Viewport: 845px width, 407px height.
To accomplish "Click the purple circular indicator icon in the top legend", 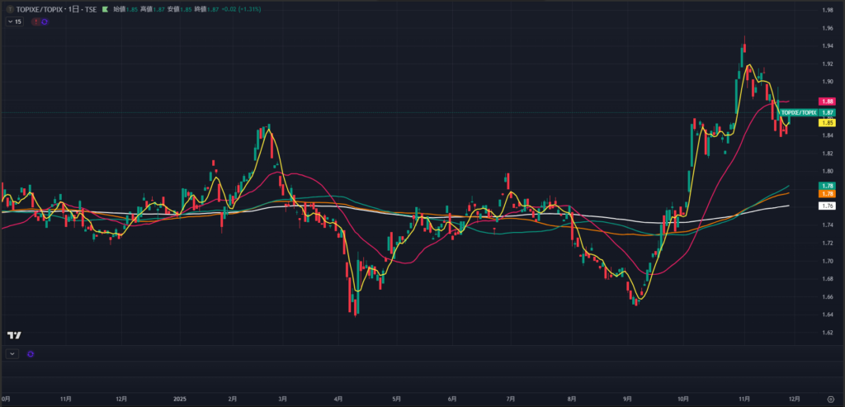I will click(x=44, y=21).
